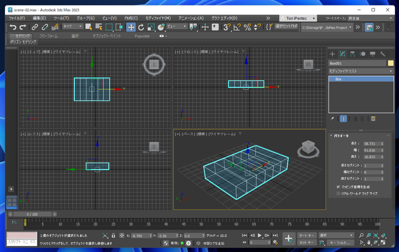Activate the Select and Move tool
Image resolution: width=399 pixels, height=252 pixels.
[x=131, y=27]
